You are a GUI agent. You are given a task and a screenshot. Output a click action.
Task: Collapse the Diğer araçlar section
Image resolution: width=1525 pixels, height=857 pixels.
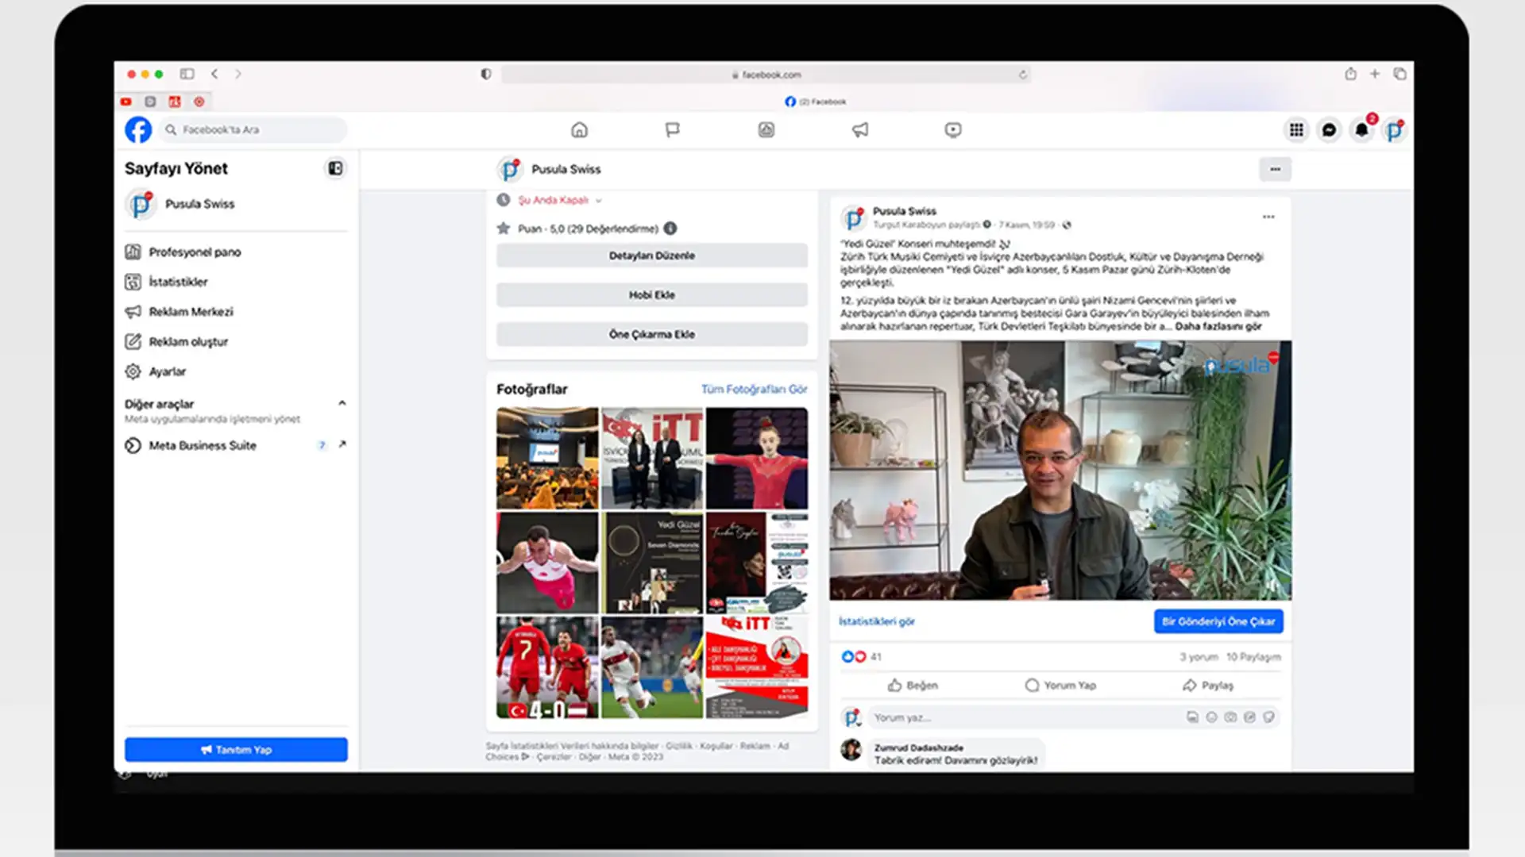[x=342, y=403]
